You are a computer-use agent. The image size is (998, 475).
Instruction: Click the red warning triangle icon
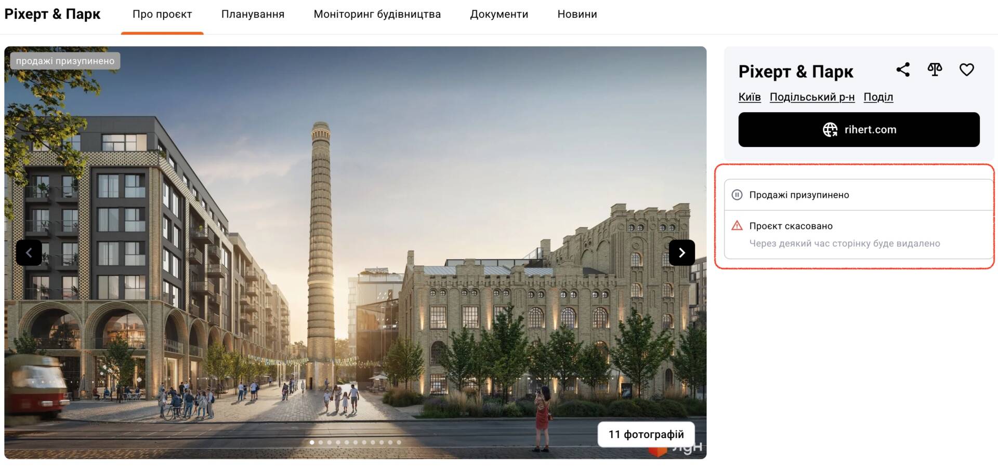[737, 226]
